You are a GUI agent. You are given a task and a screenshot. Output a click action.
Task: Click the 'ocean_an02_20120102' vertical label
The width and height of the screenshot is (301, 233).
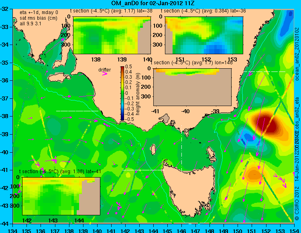pyautogui.click(x=297, y=54)
